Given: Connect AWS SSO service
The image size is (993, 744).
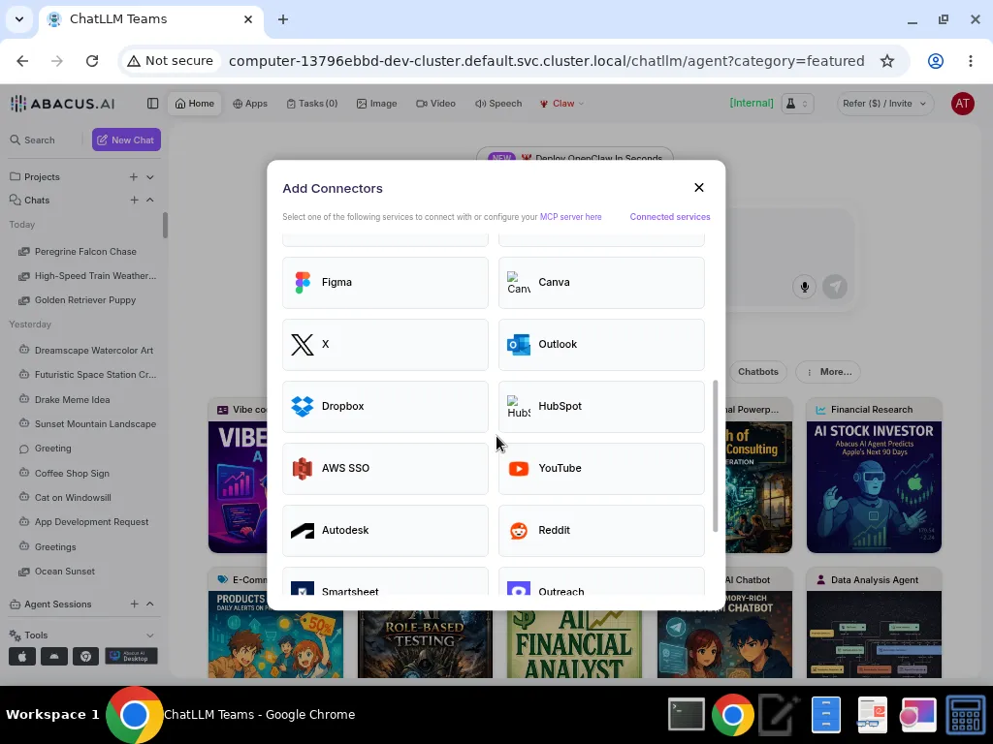Looking at the screenshot, I should click(x=385, y=468).
